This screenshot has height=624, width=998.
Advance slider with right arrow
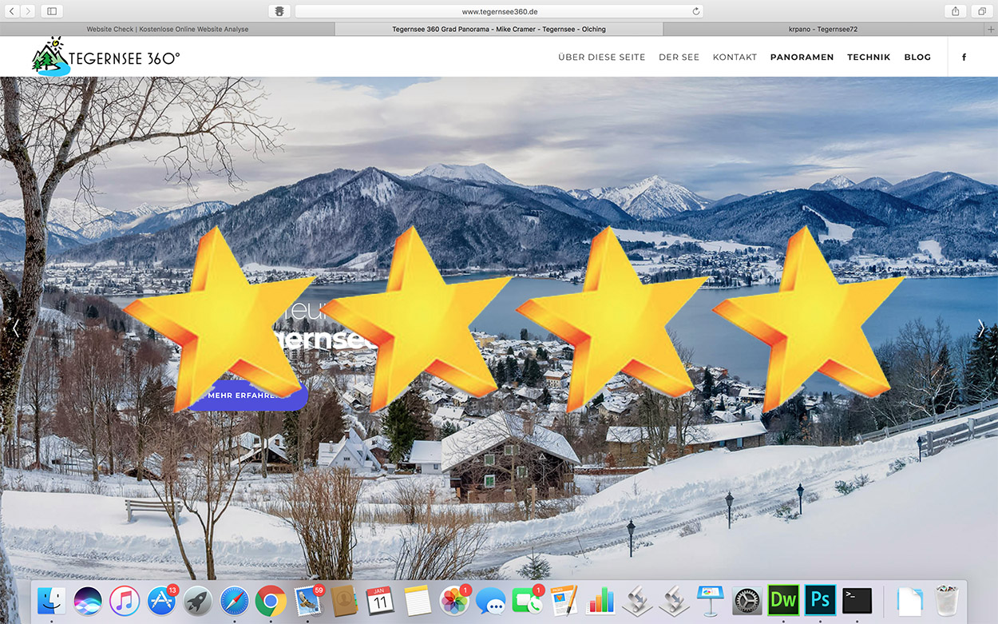[981, 328]
